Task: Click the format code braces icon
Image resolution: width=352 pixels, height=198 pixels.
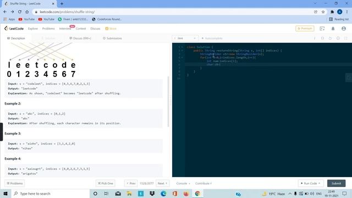Action: pyautogui.click(x=322, y=38)
